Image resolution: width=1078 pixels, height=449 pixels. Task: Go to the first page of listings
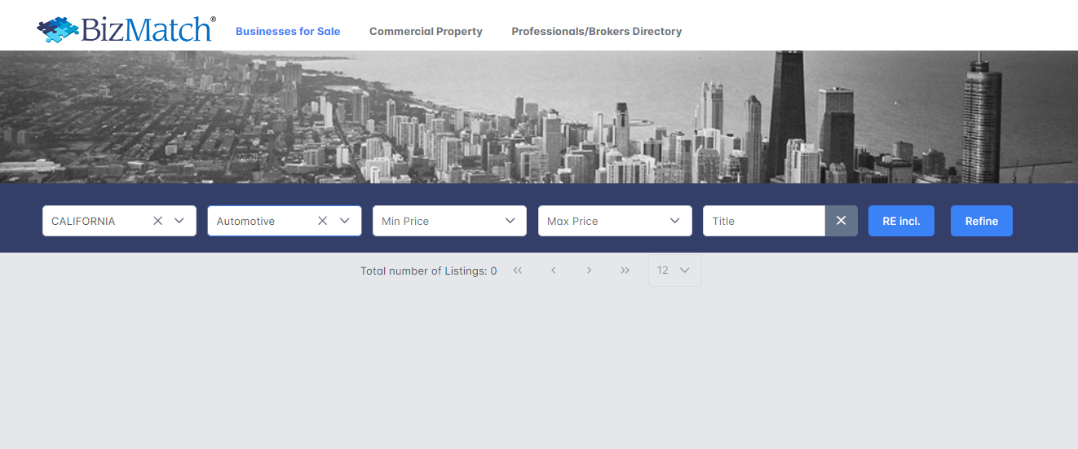(517, 271)
